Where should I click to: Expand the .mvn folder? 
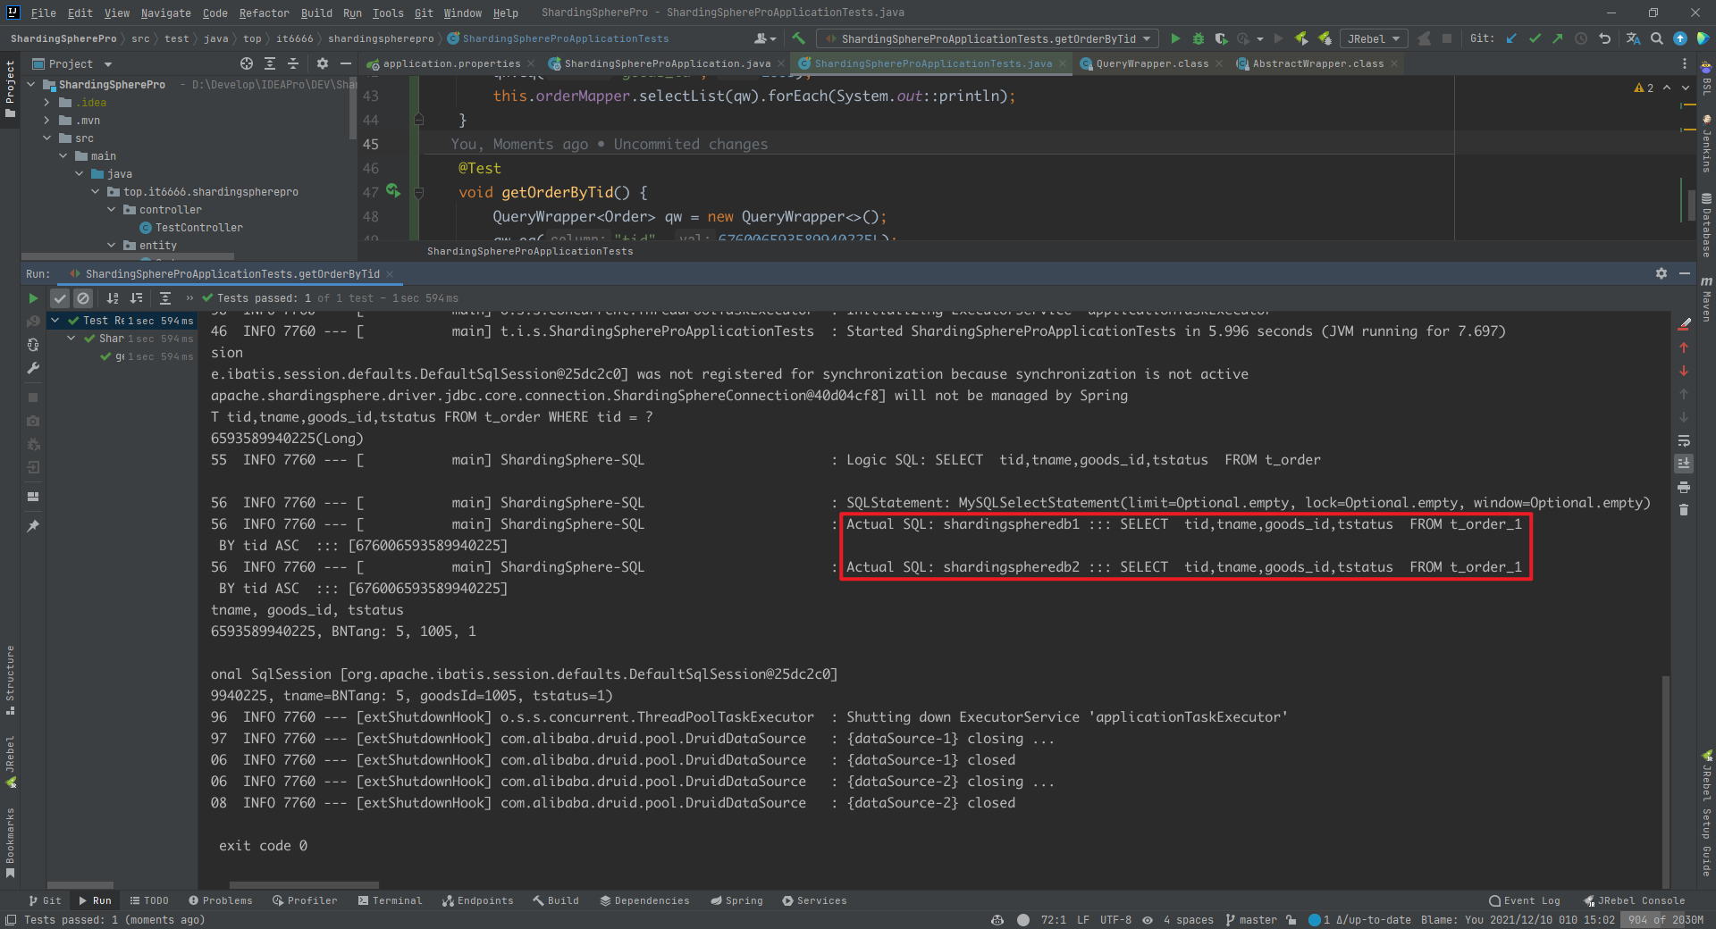pyautogui.click(x=46, y=121)
